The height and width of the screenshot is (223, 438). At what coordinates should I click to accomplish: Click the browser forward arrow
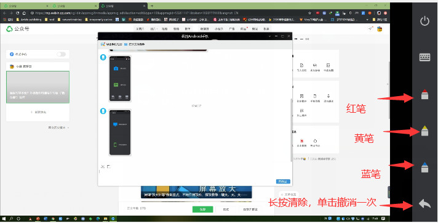pyautogui.click(x=11, y=13)
